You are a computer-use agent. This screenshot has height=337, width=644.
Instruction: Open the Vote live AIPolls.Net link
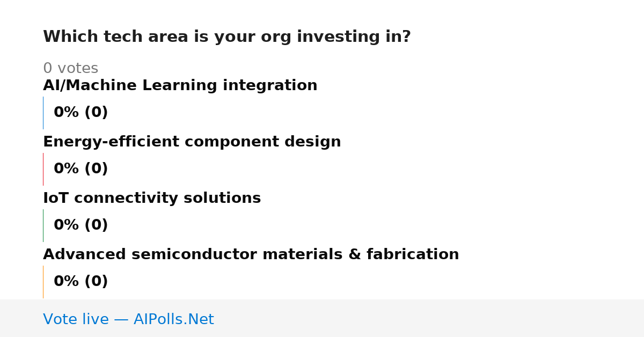click(128, 319)
